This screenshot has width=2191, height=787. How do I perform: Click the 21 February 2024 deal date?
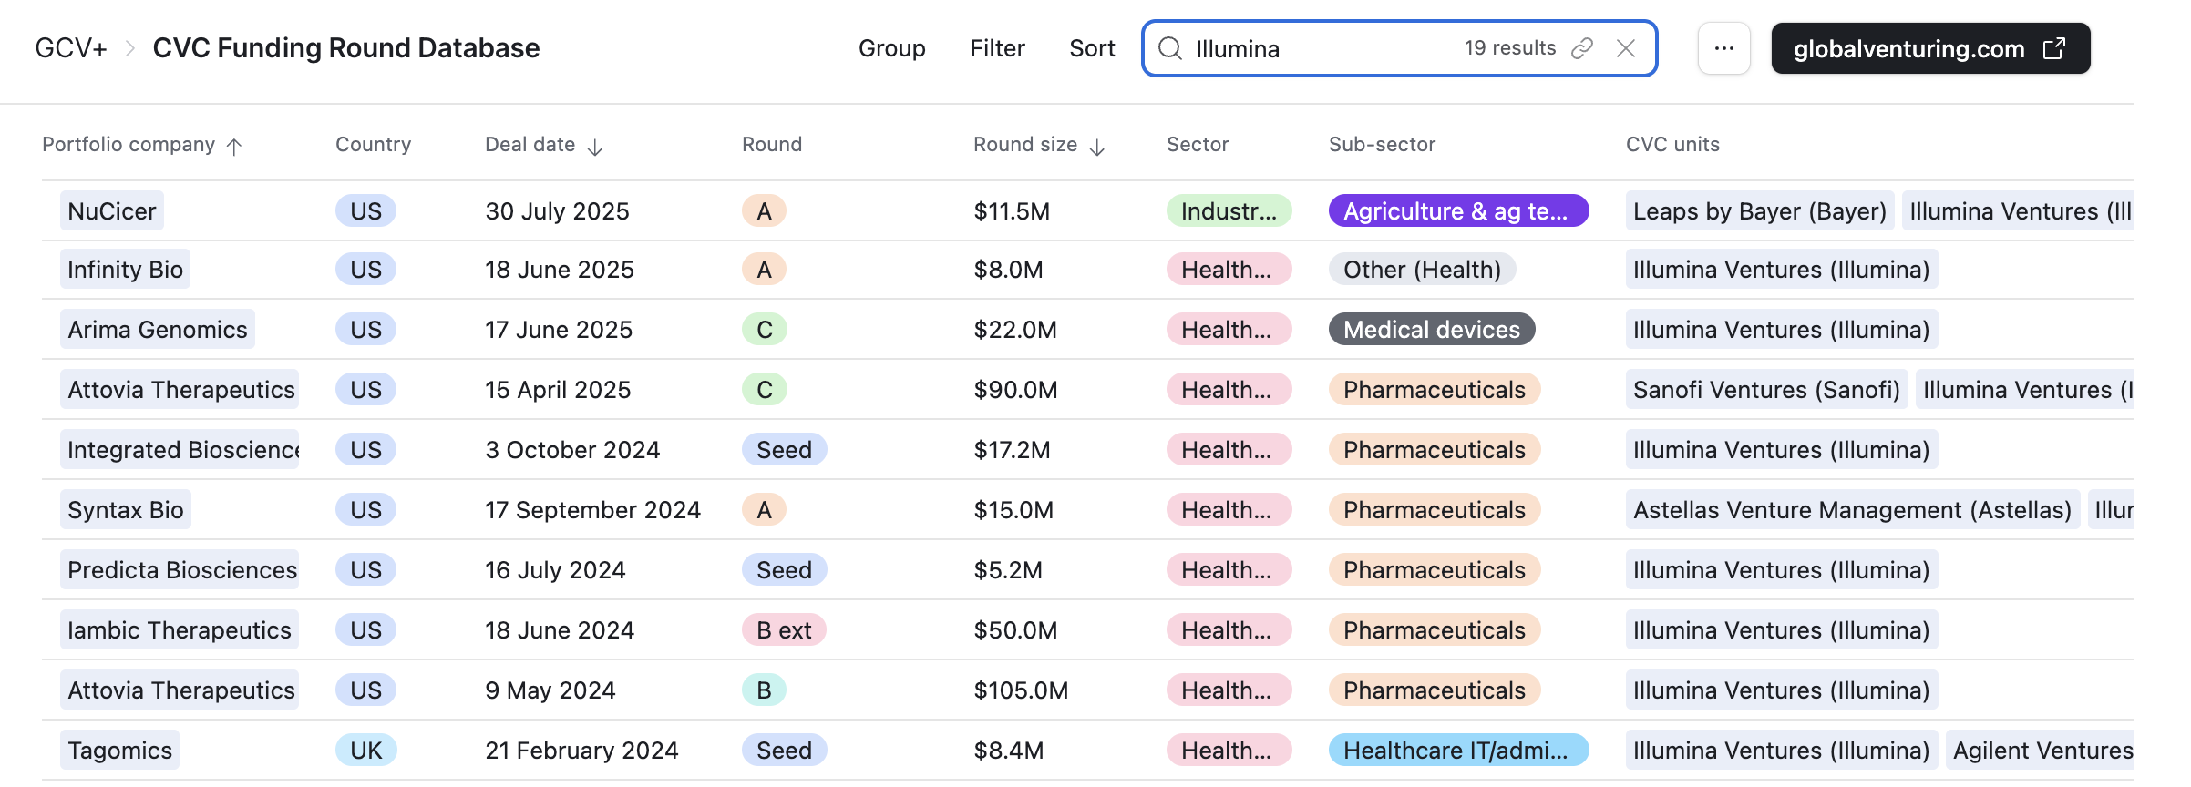pyautogui.click(x=581, y=750)
